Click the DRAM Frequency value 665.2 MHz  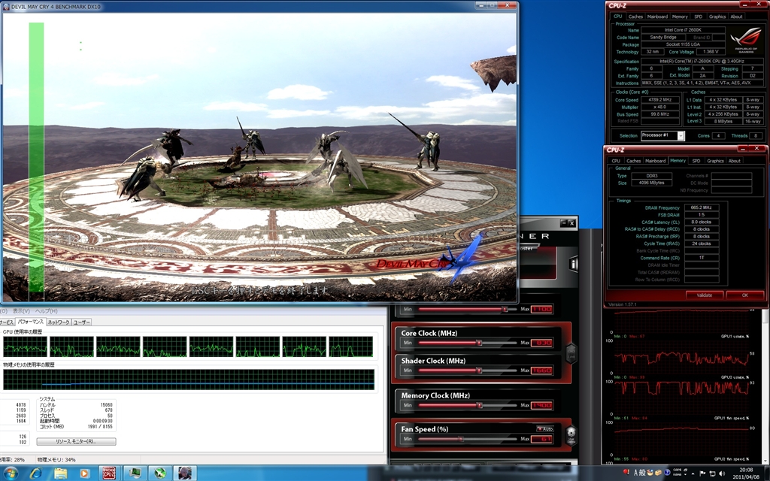702,207
